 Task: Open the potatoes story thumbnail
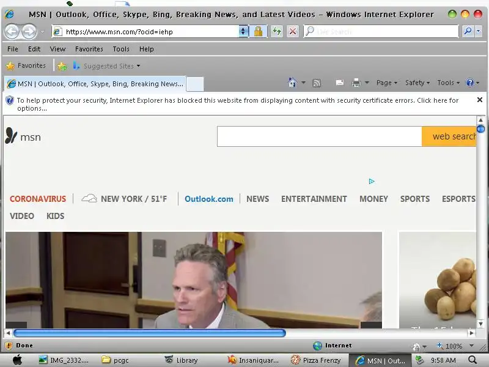438,280
